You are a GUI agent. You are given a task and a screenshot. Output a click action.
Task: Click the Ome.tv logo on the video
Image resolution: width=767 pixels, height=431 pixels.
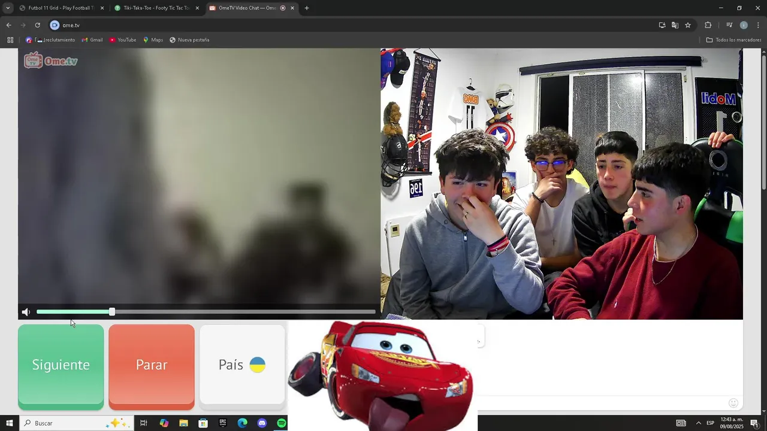click(51, 60)
